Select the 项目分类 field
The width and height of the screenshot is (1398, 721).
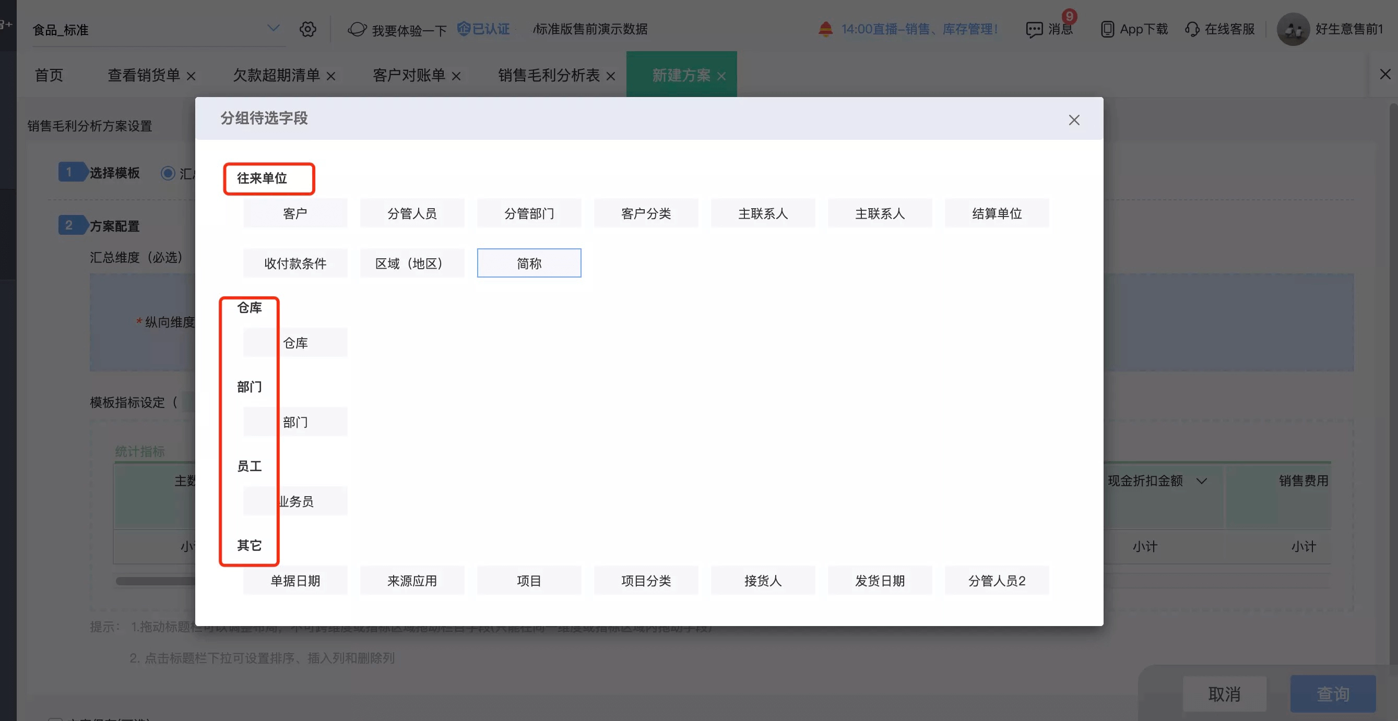646,581
